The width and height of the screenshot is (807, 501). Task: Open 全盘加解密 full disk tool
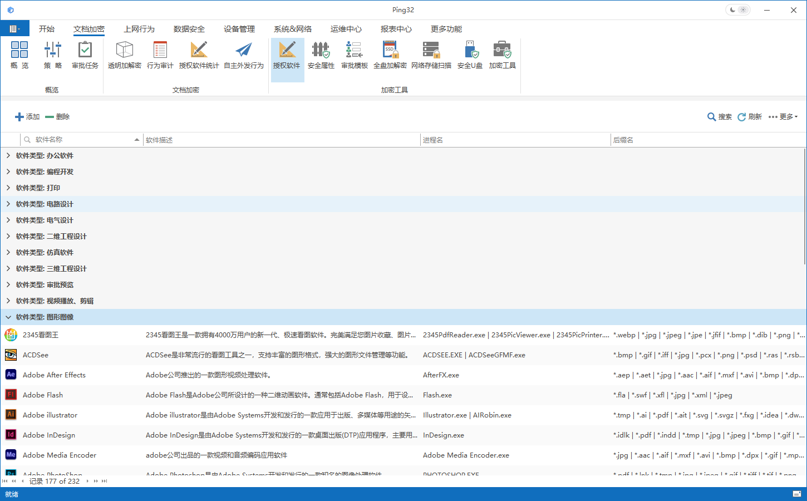coord(390,55)
